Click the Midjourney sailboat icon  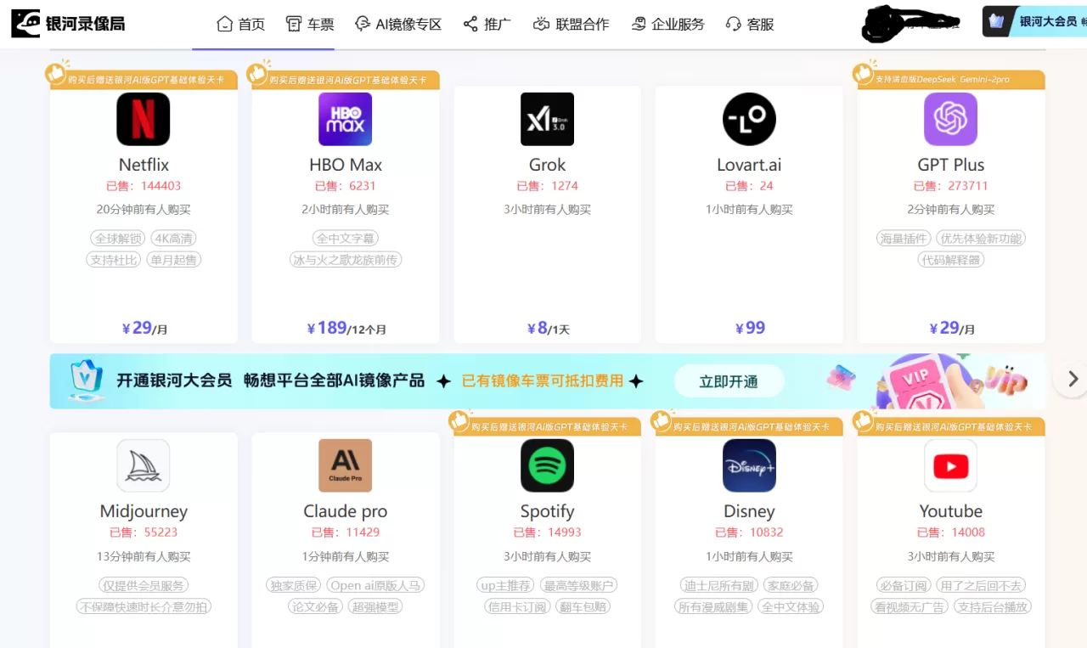coord(144,465)
